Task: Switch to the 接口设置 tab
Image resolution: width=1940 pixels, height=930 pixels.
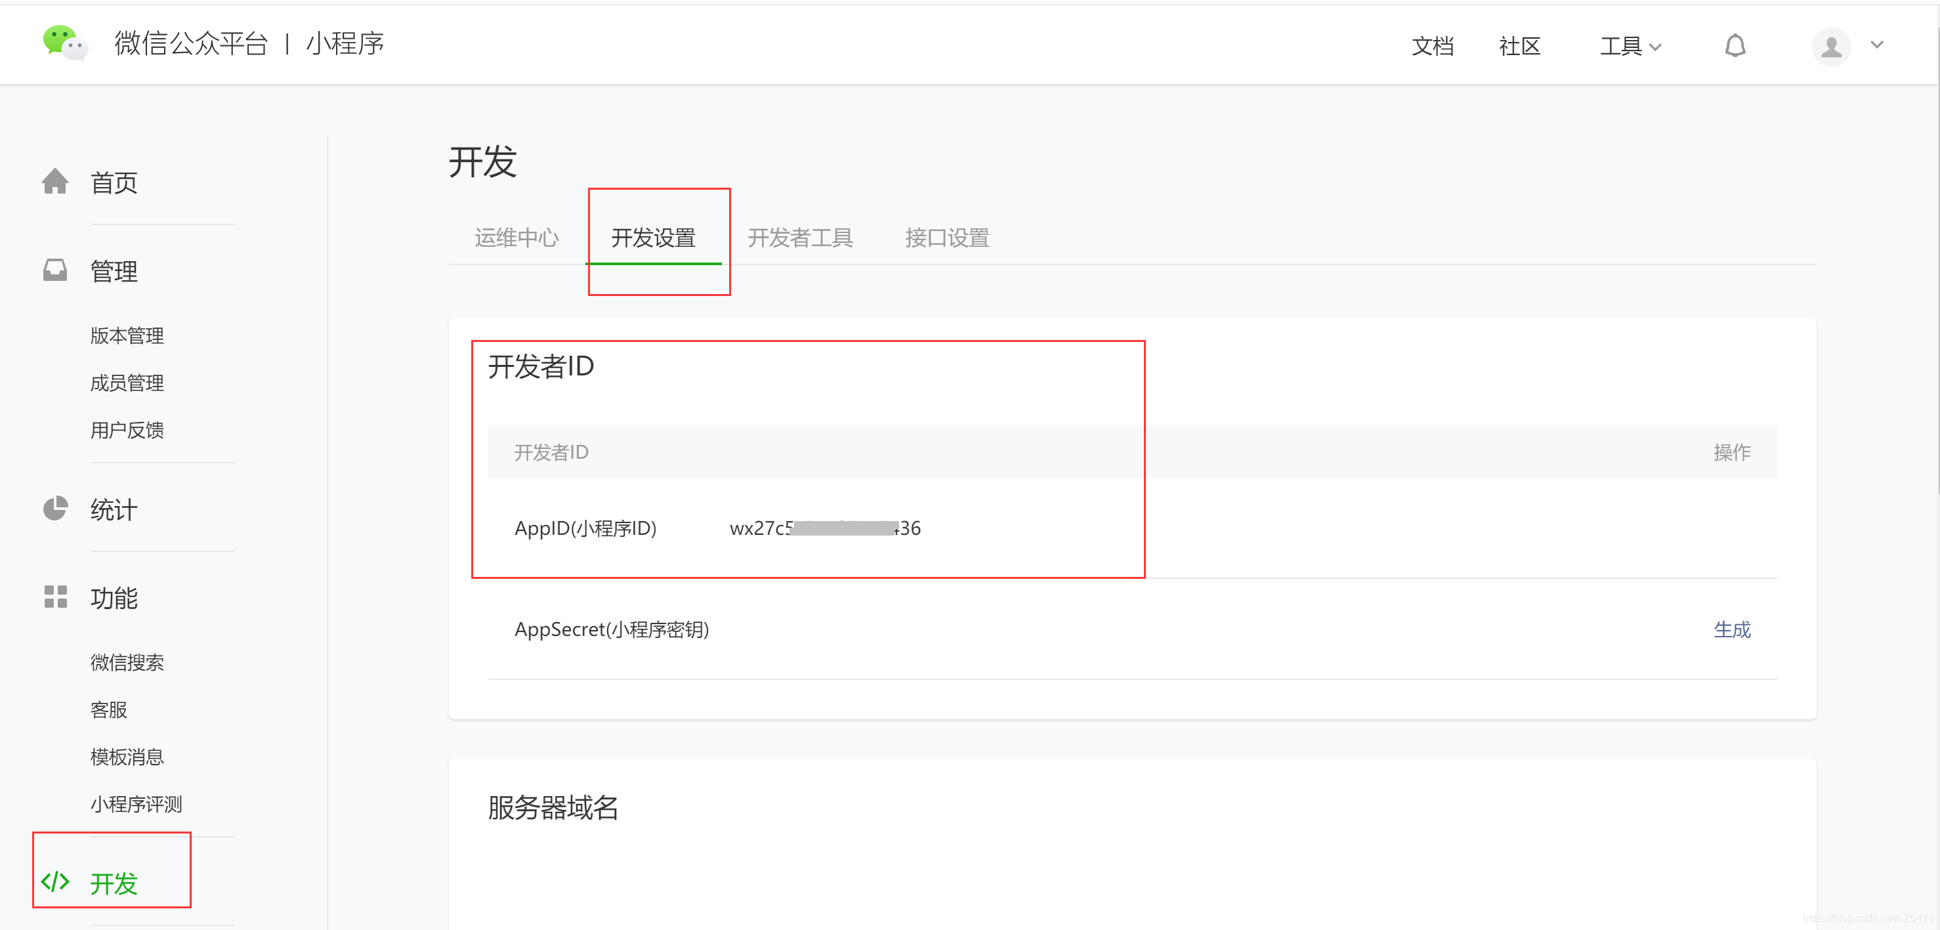Action: tap(946, 238)
